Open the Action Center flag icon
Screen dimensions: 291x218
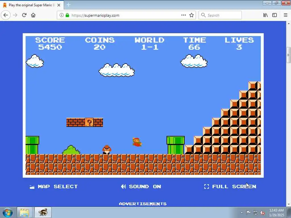tap(248, 213)
